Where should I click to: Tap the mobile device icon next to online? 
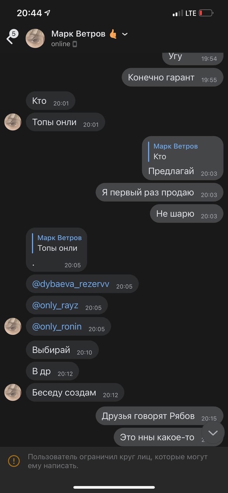click(74, 44)
